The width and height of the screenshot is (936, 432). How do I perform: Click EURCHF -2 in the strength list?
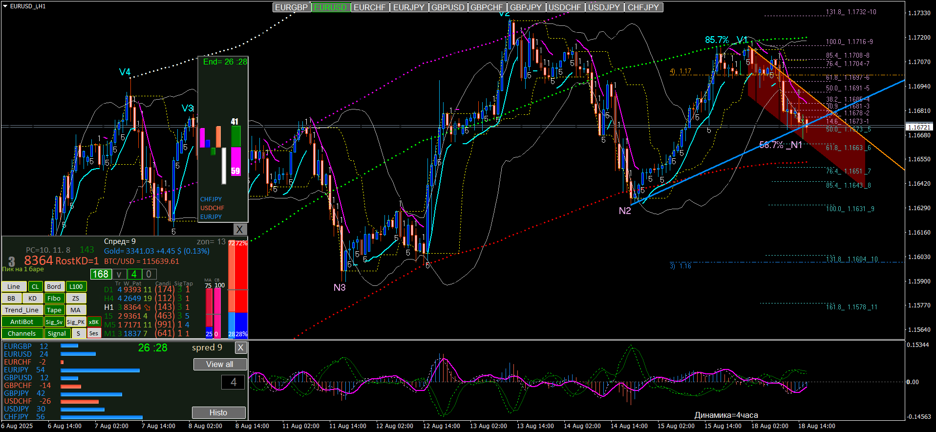(x=25, y=362)
